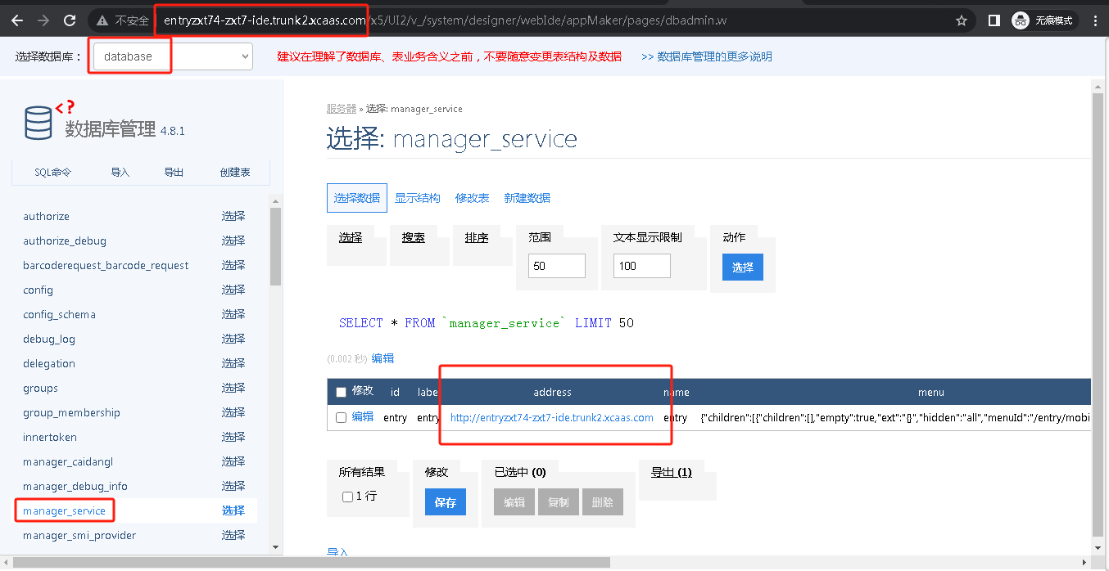Click the browser back arrow
The image size is (1109, 571).
(17, 20)
